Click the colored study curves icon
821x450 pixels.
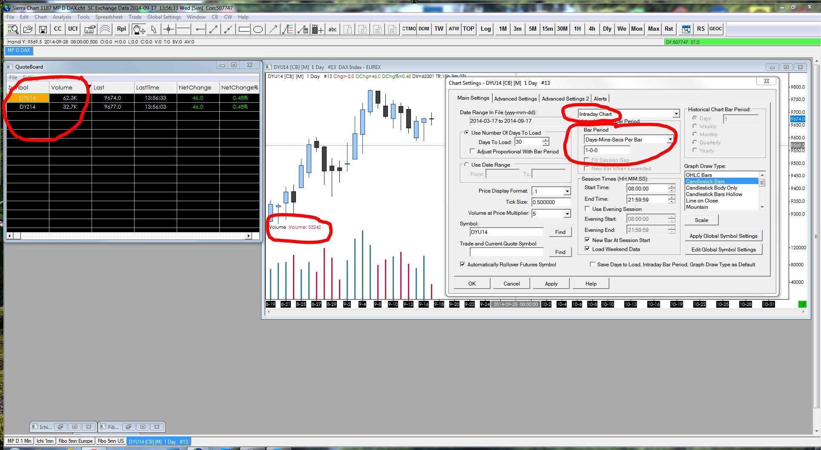(105, 29)
